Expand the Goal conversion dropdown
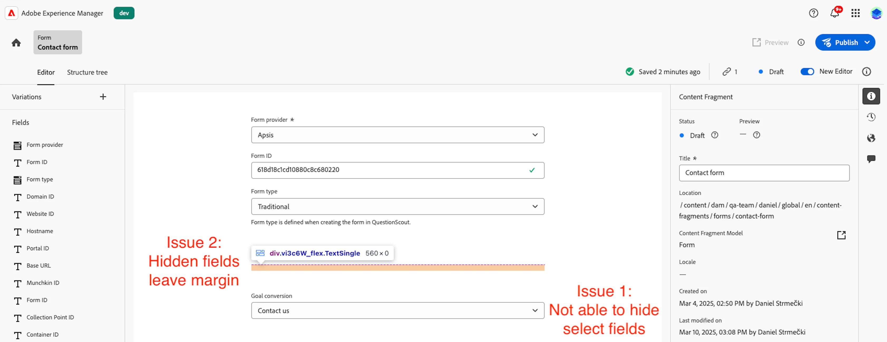The height and width of the screenshot is (342, 887). [x=397, y=311]
